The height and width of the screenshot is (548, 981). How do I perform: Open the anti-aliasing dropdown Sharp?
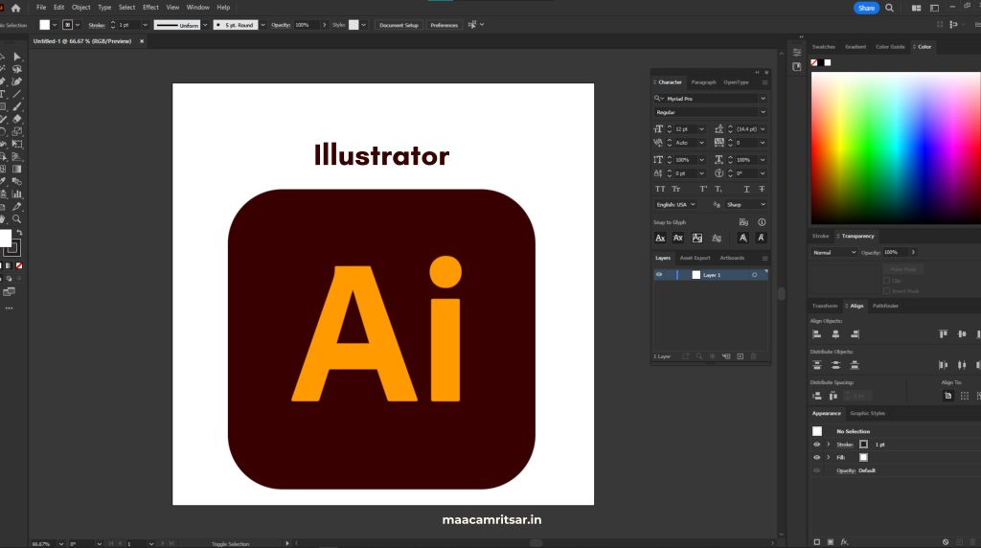pyautogui.click(x=745, y=205)
